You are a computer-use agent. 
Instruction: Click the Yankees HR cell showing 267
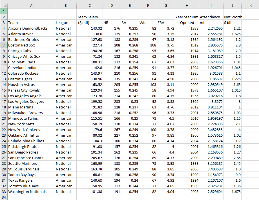coord(111,130)
